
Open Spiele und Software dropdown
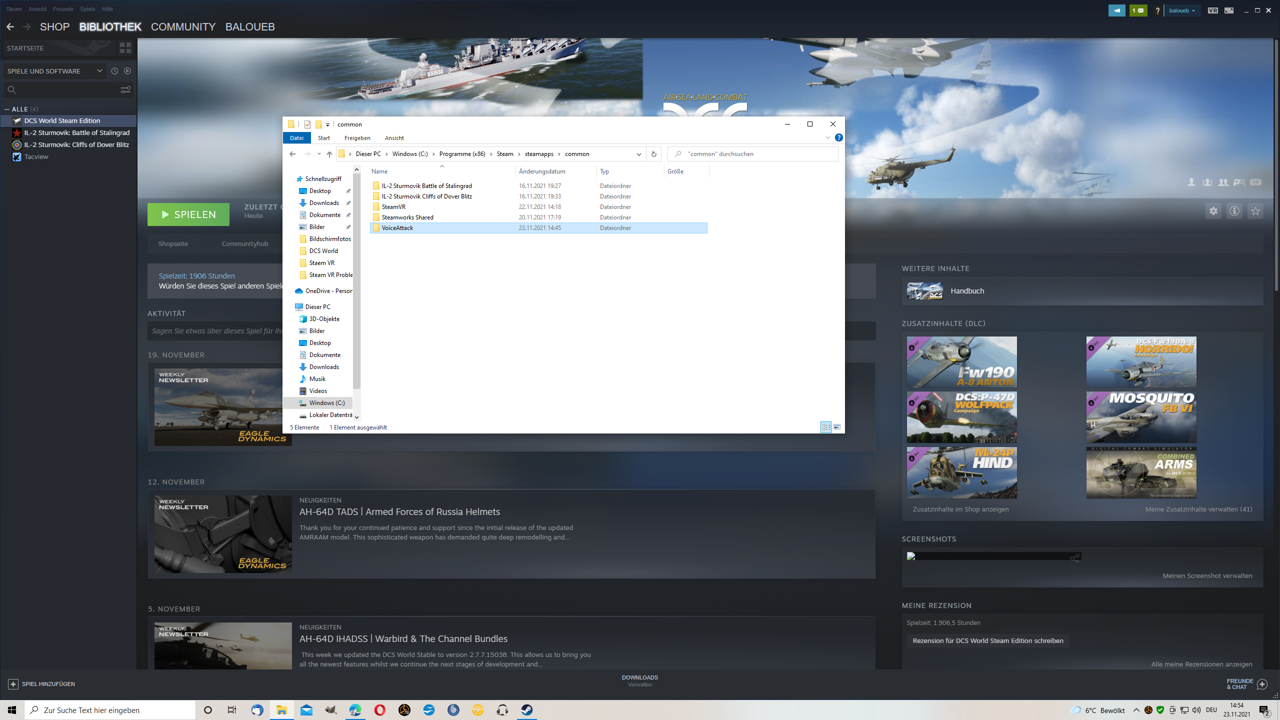click(54, 71)
